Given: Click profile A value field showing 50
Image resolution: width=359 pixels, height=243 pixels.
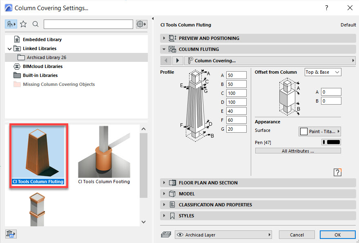Looking at the screenshot, I should coord(236,75).
